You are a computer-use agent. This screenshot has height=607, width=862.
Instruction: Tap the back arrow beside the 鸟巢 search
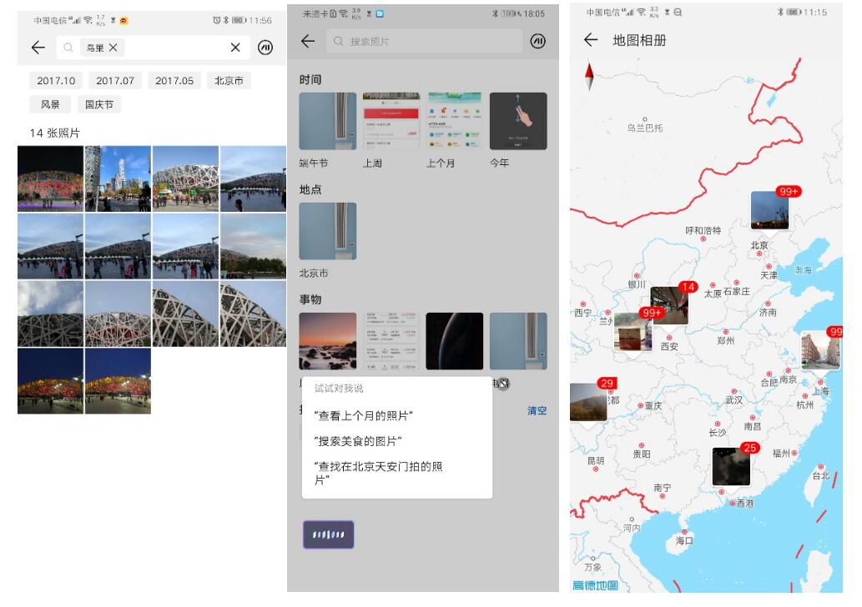click(38, 48)
